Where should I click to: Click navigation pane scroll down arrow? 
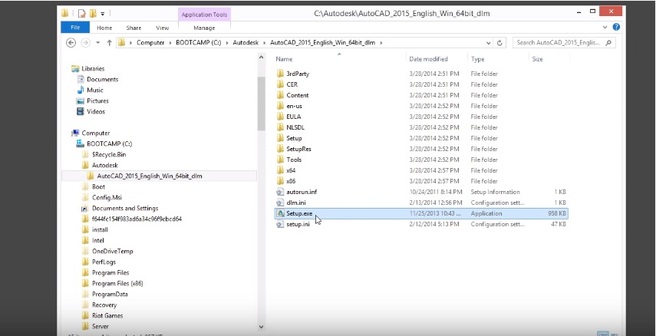coord(262,328)
